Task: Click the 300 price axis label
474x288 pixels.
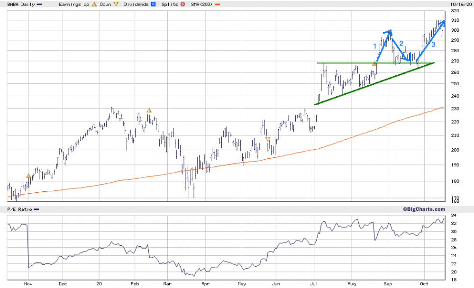Action: [x=455, y=30]
